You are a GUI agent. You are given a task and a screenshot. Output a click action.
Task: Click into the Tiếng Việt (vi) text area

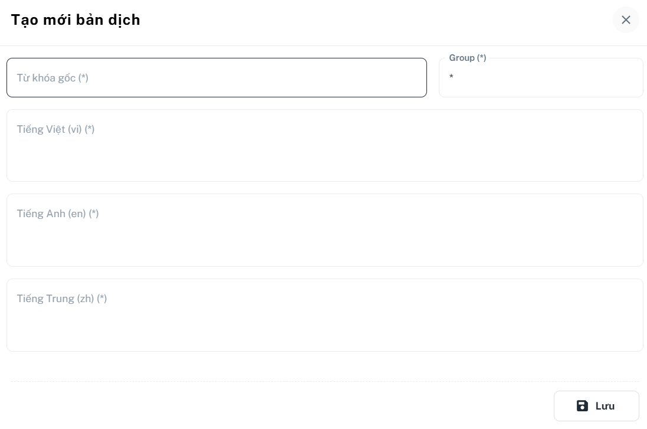click(x=325, y=145)
